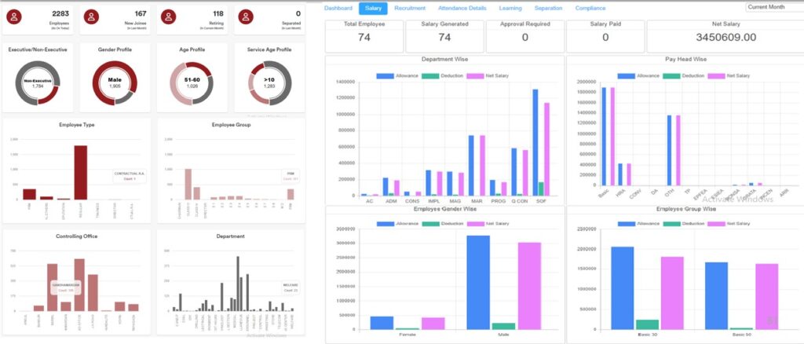
Task: Open the Compliance tab
Action: tap(590, 8)
